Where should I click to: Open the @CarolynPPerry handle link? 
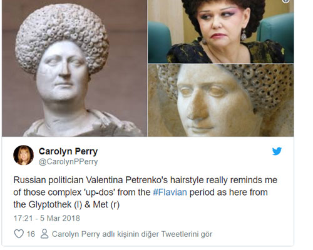pos(68,162)
